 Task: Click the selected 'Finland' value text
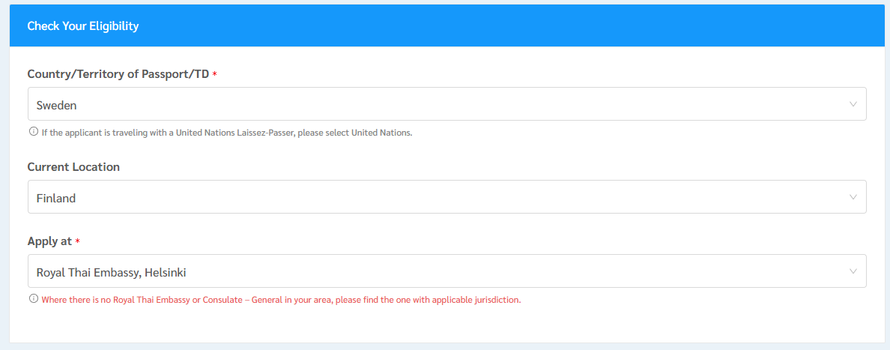pyautogui.click(x=56, y=198)
